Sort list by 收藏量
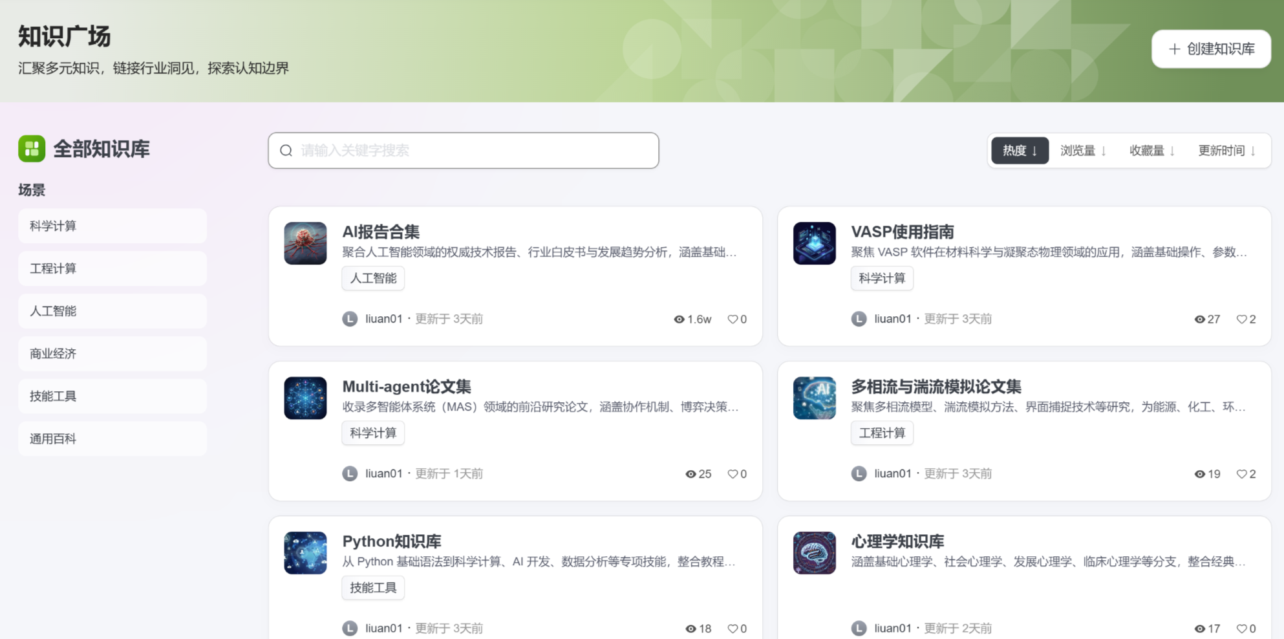Image resolution: width=1284 pixels, height=639 pixels. (x=1151, y=151)
